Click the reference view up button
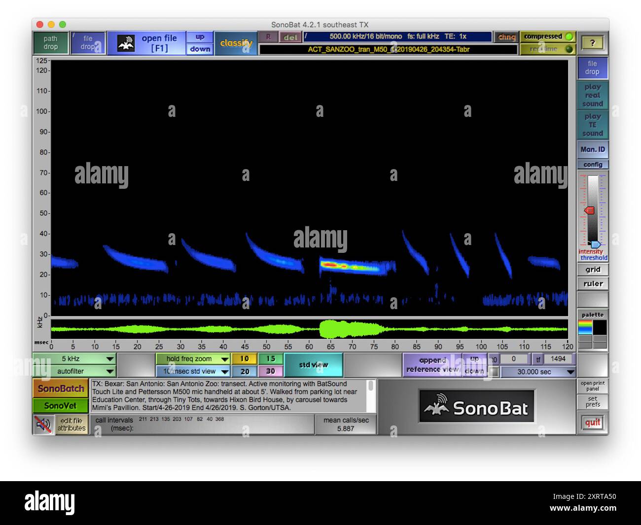Image resolution: width=641 pixels, height=525 pixels. click(x=474, y=359)
